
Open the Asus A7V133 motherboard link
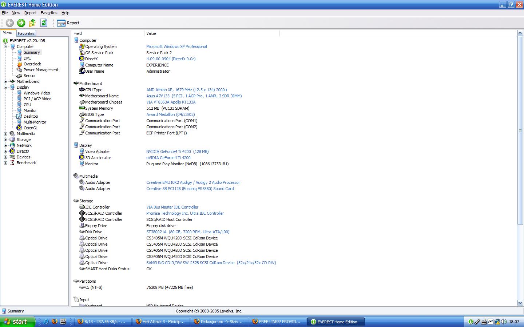coord(194,96)
